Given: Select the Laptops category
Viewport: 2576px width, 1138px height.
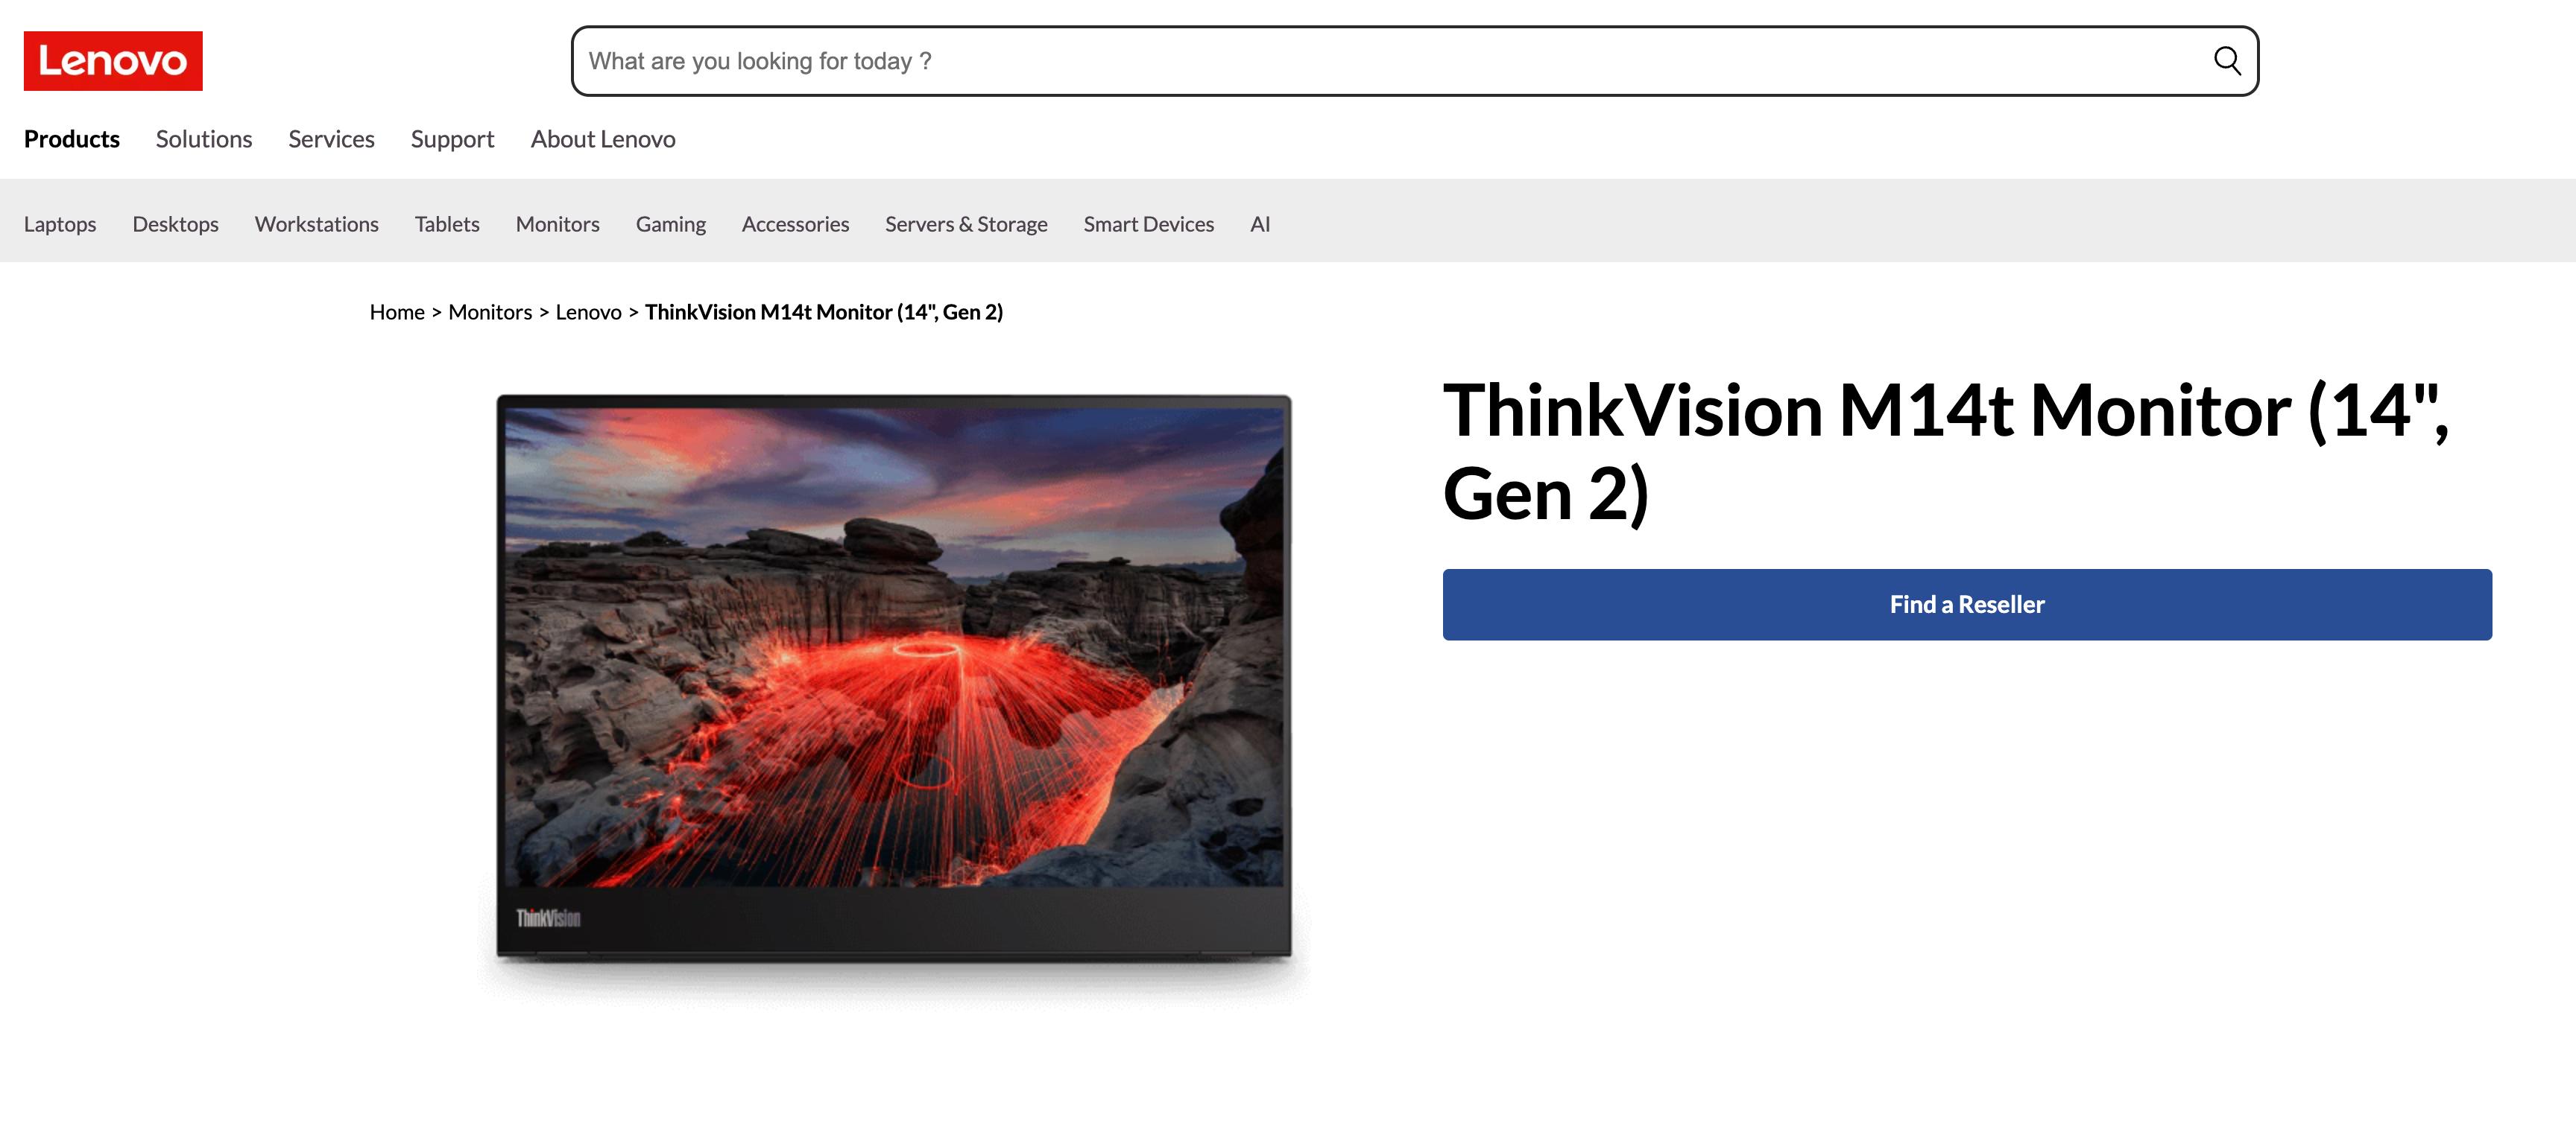Looking at the screenshot, I should [x=60, y=224].
